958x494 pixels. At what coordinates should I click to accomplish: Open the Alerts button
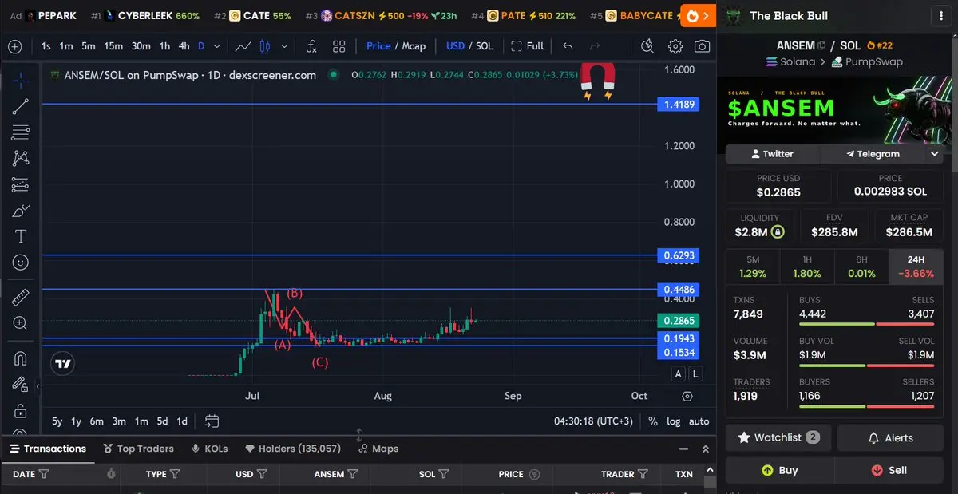point(890,437)
